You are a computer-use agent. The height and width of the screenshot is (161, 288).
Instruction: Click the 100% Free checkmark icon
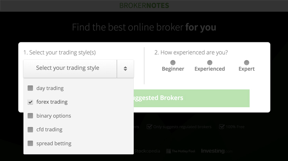pos(222,126)
